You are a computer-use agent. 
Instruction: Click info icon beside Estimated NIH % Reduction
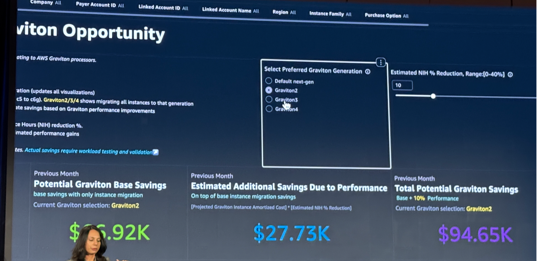[510, 75]
